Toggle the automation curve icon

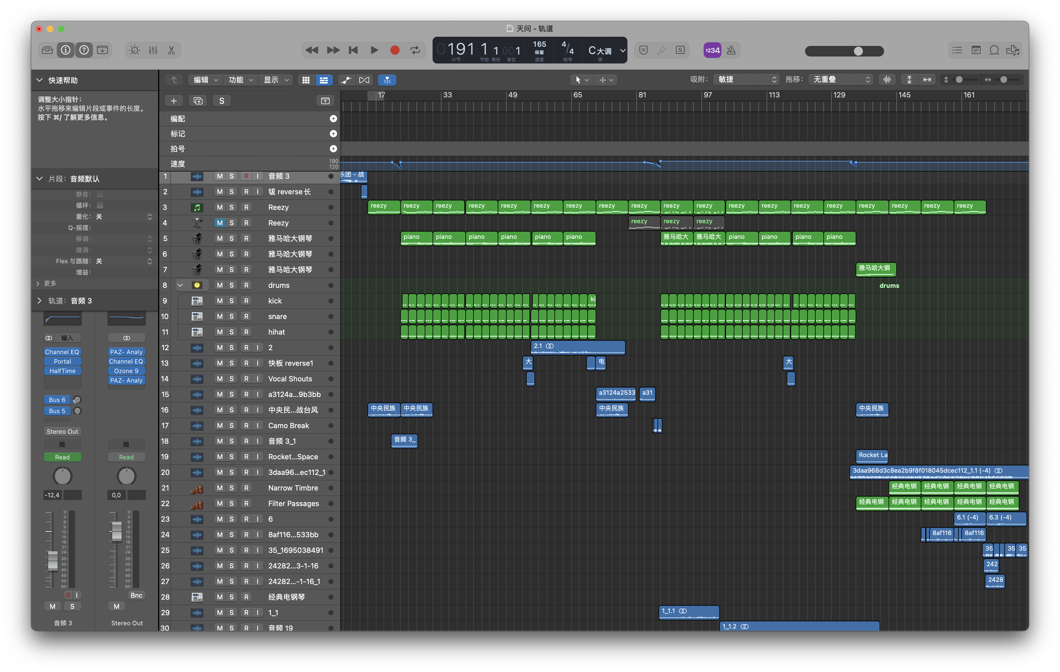tap(346, 80)
